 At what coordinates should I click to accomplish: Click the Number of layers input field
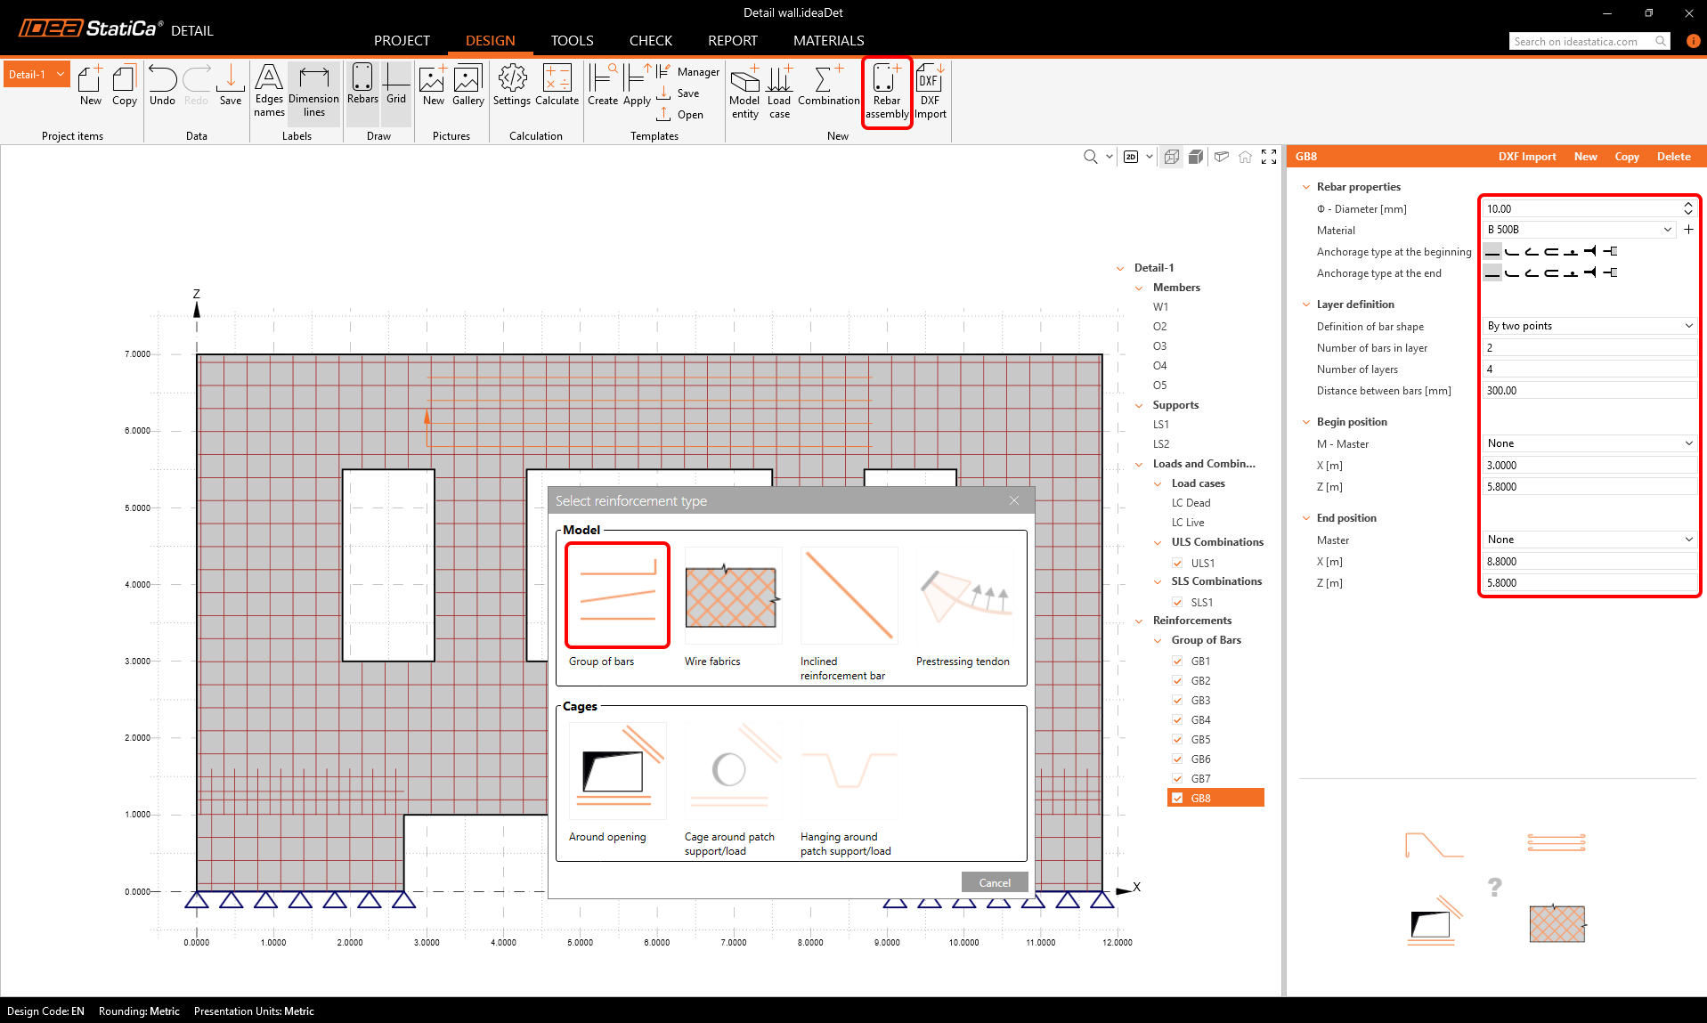tap(1589, 369)
